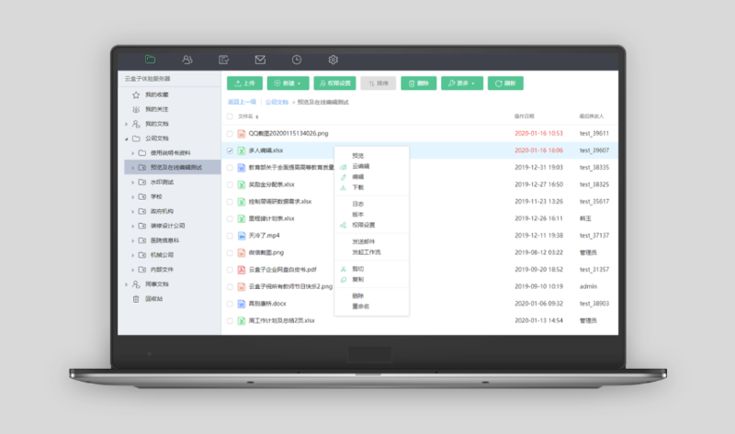The width and height of the screenshot is (735, 434).
Task: Open the mail envelope icon in top bar
Action: [260, 60]
